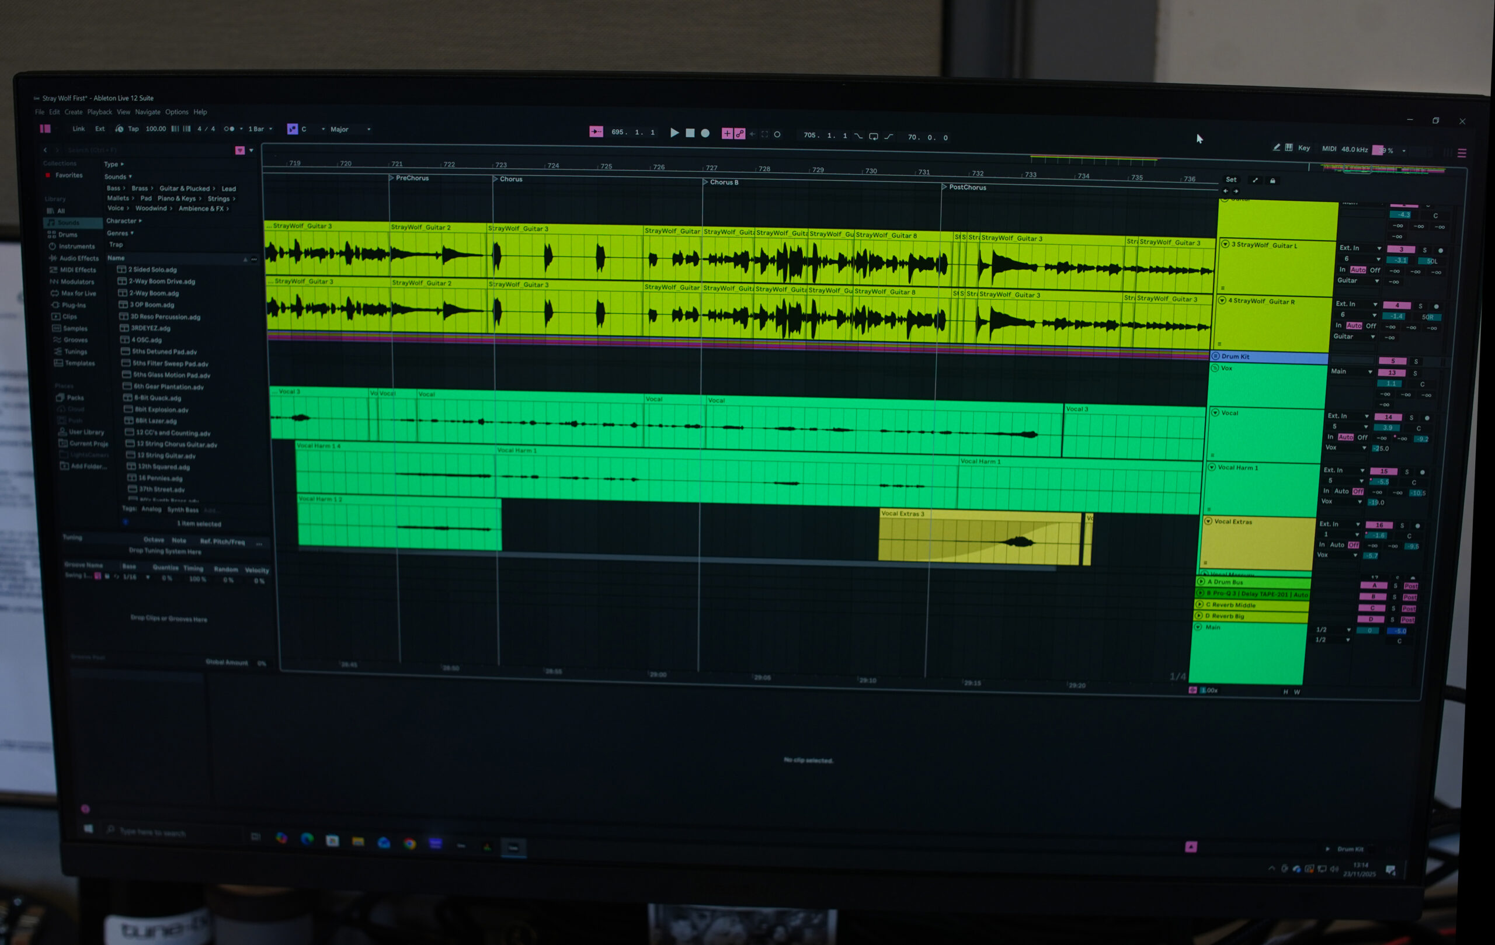Click the pink MIDI Arrangement Overdub plus icon
Viewport: 1495px width, 945px height.
[727, 134]
